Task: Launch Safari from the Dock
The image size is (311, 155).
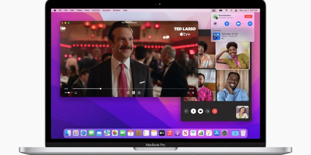Action: 84,133
